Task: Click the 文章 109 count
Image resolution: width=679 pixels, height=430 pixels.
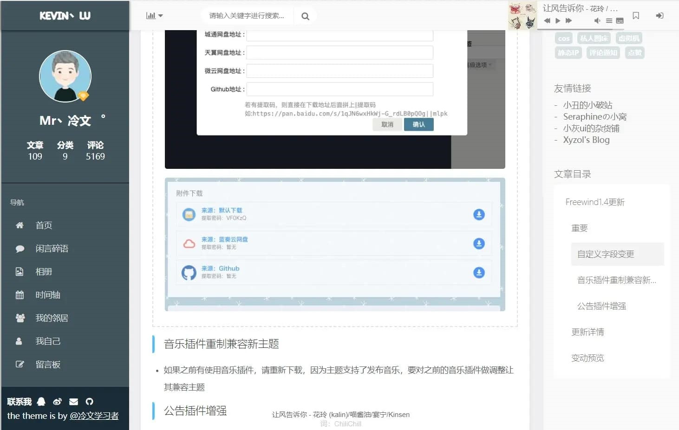Action: [35, 151]
